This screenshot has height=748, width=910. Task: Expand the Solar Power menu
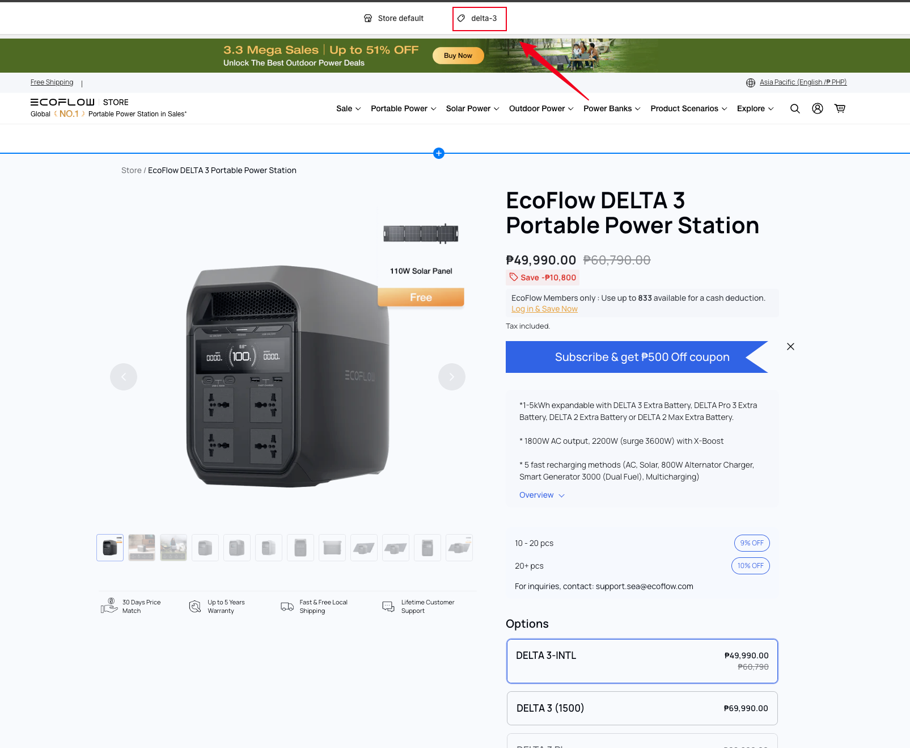[472, 108]
